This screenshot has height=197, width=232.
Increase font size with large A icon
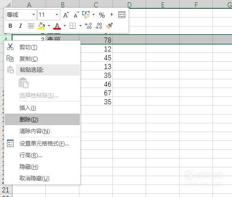(x=66, y=15)
